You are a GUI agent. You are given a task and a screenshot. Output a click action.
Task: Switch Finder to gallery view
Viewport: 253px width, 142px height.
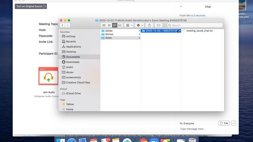pyautogui.click(x=120, y=25)
